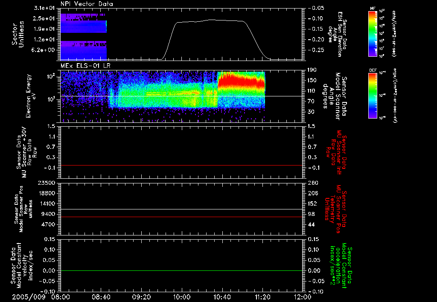Viewport: 437px width, 302px height.
Task: Click the 1.9e+01 sector tick label
Action: point(44,29)
